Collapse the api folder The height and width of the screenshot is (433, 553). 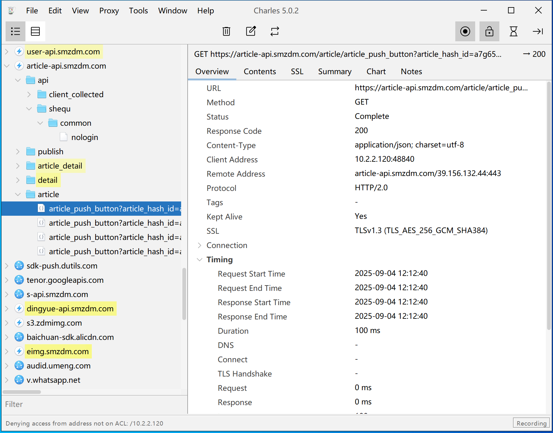[18, 80]
